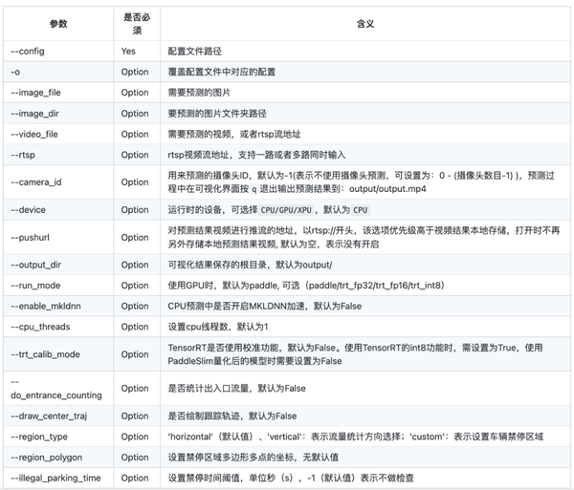Click the --cpu_threads parameter text
Screen dimensions: 574x490
(x=40, y=327)
